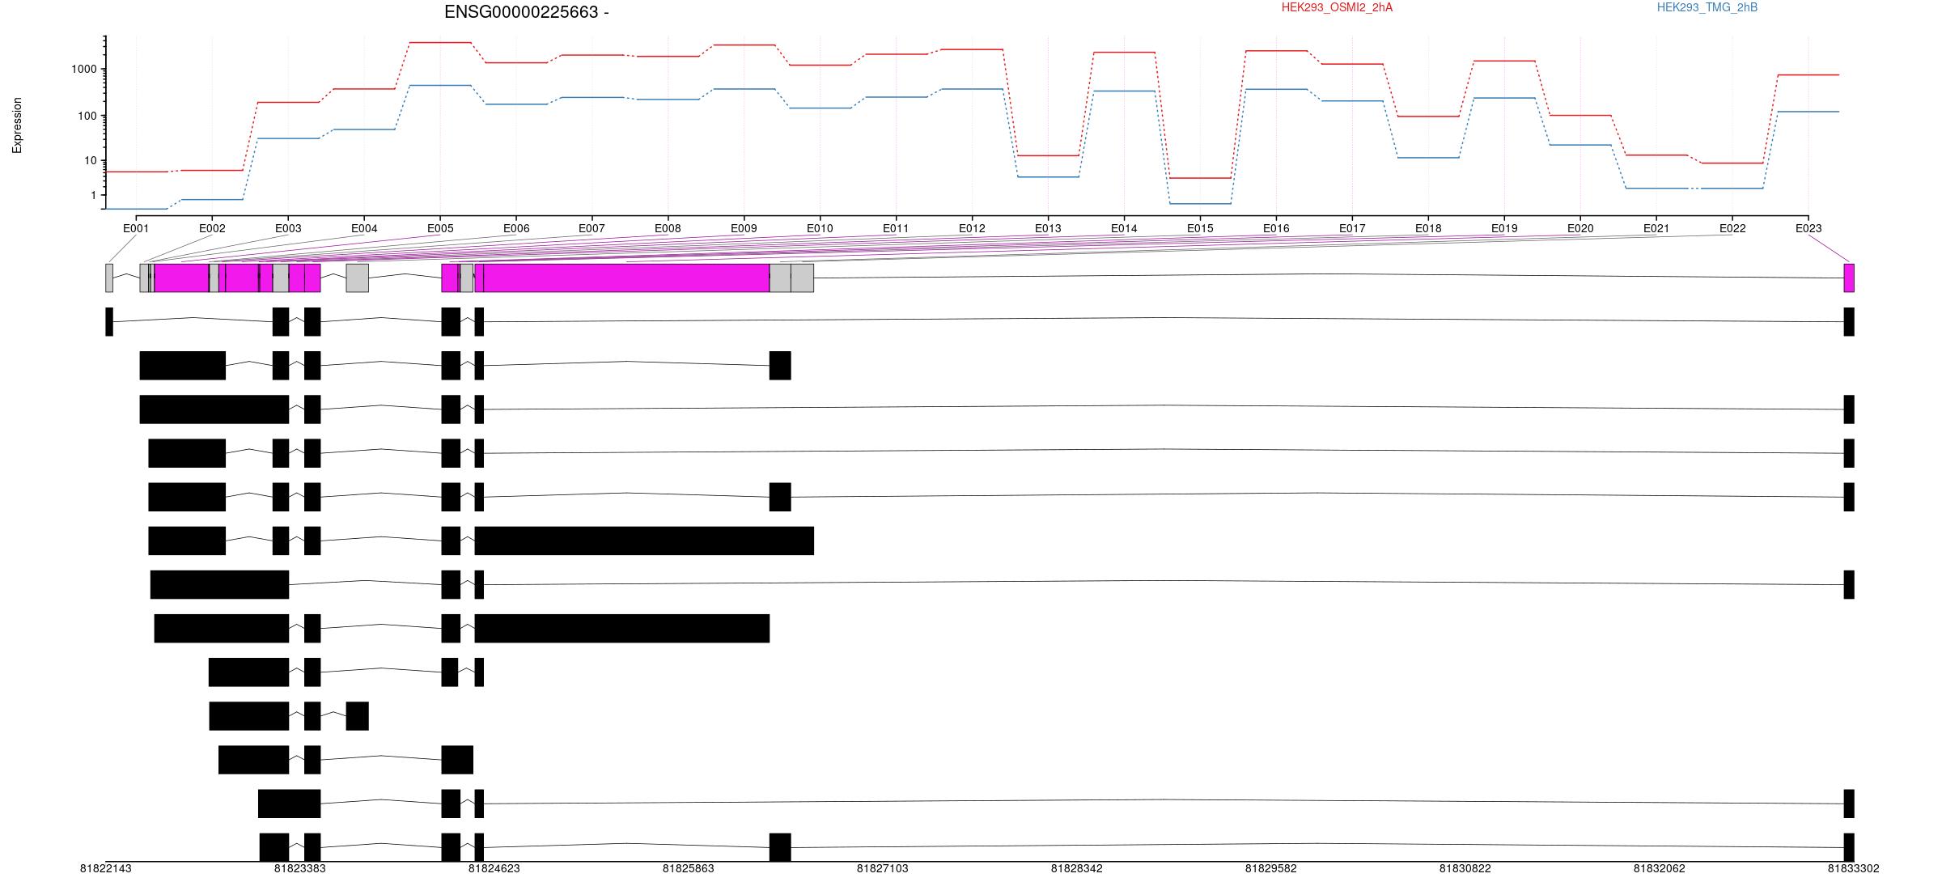
Task: Click the E006 exon label
Action: tap(516, 228)
